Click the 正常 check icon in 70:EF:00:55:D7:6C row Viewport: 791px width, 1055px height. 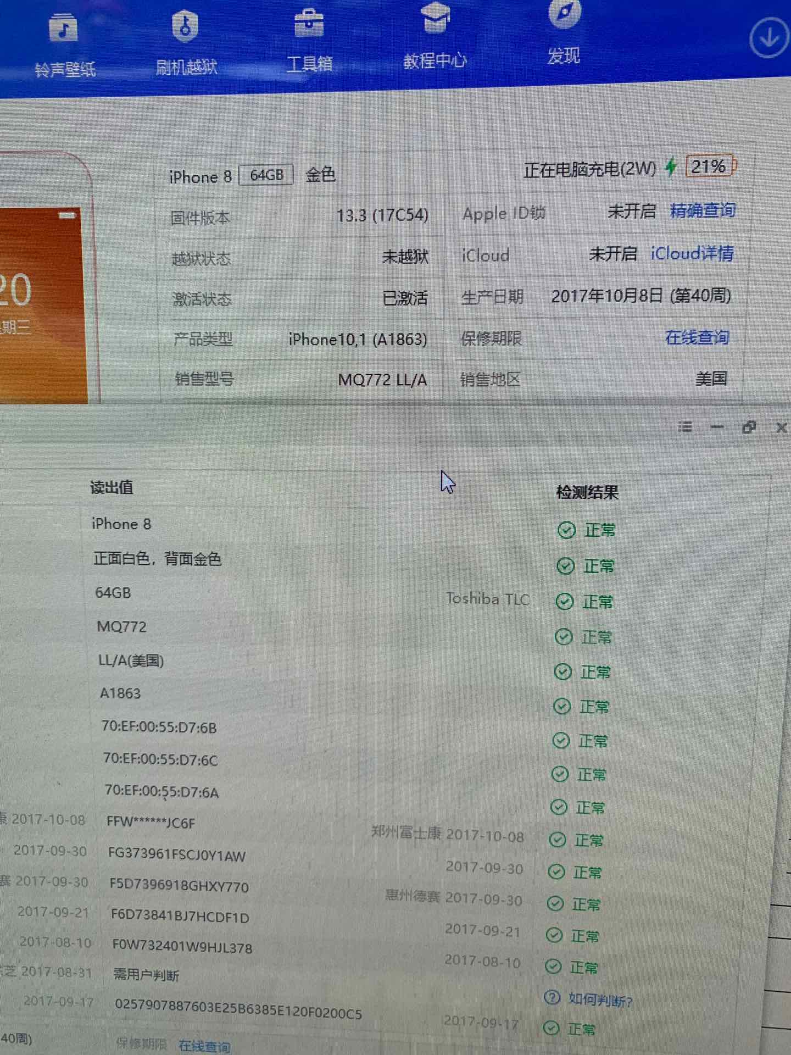(559, 774)
